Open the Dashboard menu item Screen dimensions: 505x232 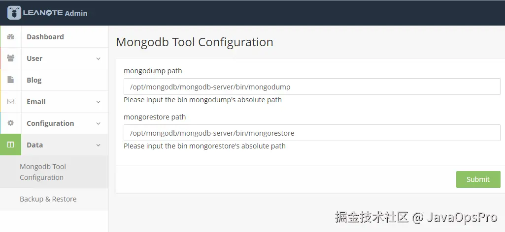point(45,37)
